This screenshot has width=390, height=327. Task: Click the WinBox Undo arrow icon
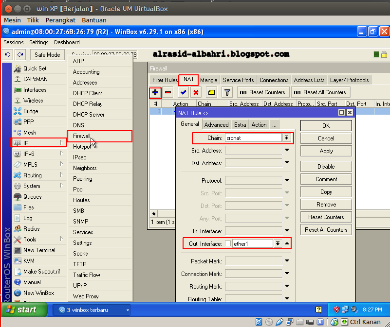point(8,54)
